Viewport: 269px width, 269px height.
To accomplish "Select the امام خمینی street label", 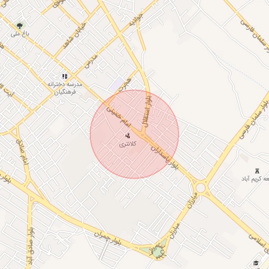I will 119,117.
